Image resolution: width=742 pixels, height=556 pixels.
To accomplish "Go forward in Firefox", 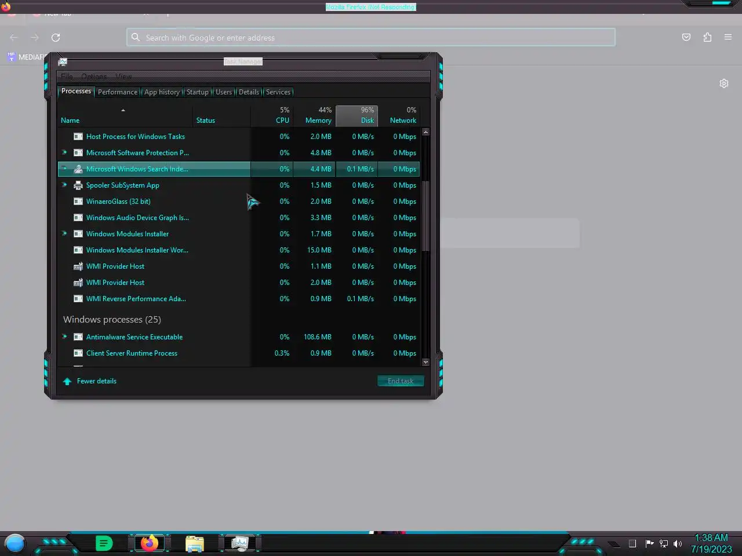I will (x=35, y=38).
